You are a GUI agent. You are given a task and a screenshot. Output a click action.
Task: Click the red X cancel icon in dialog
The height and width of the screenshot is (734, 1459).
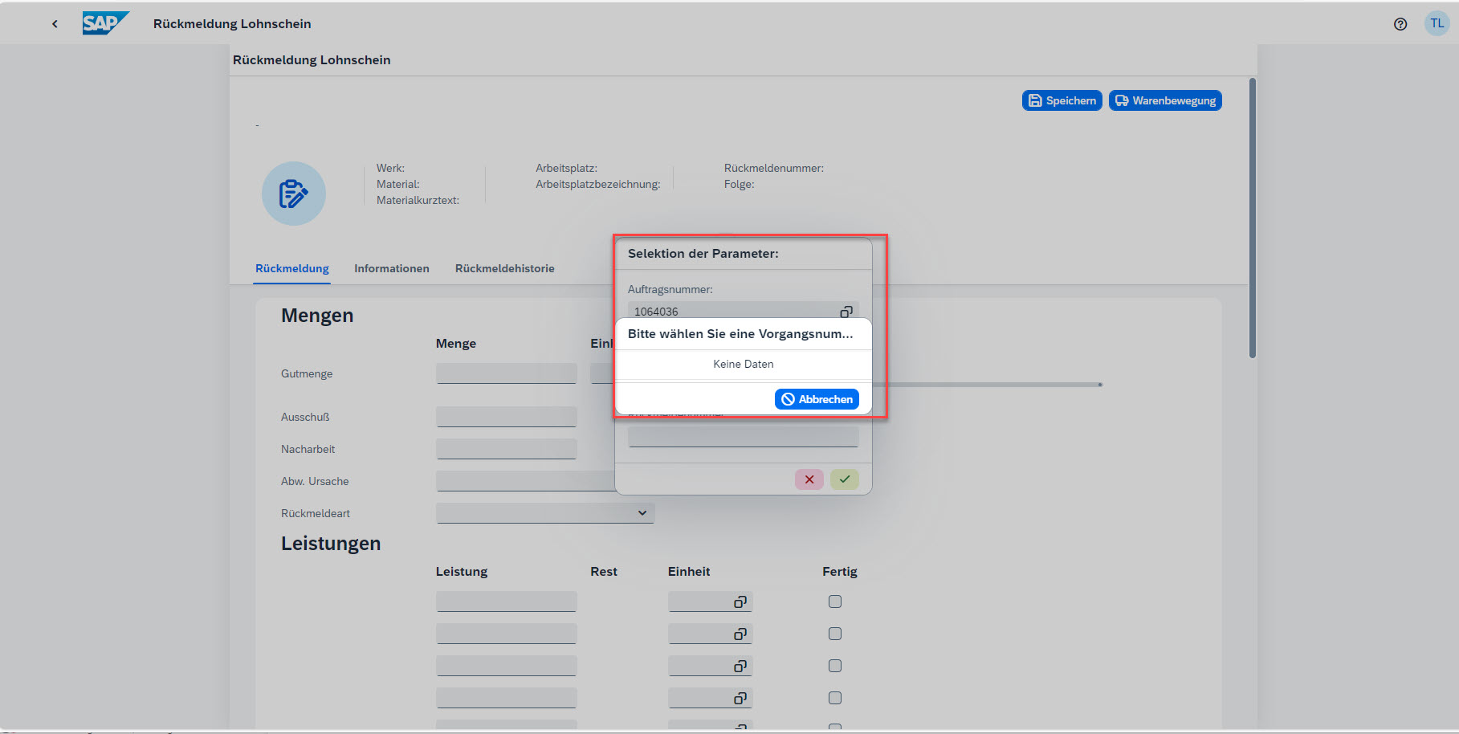coord(809,479)
